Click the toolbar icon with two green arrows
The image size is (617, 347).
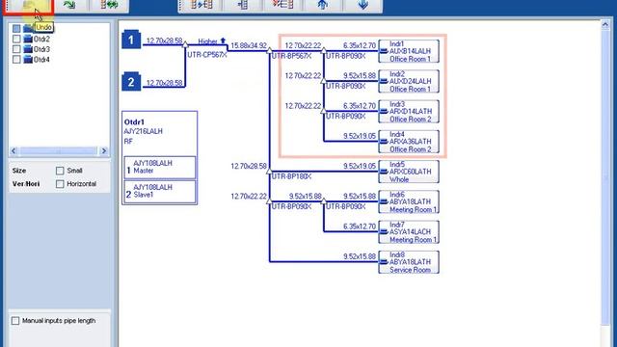(109, 5)
